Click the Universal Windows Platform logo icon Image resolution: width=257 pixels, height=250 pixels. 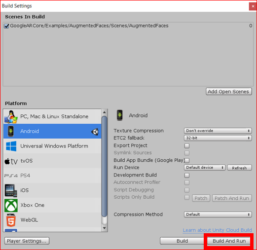point(11,146)
